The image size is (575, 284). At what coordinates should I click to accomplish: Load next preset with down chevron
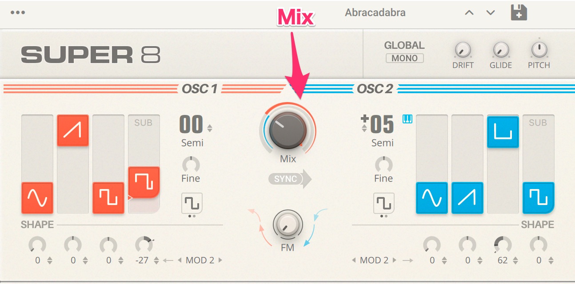[491, 12]
